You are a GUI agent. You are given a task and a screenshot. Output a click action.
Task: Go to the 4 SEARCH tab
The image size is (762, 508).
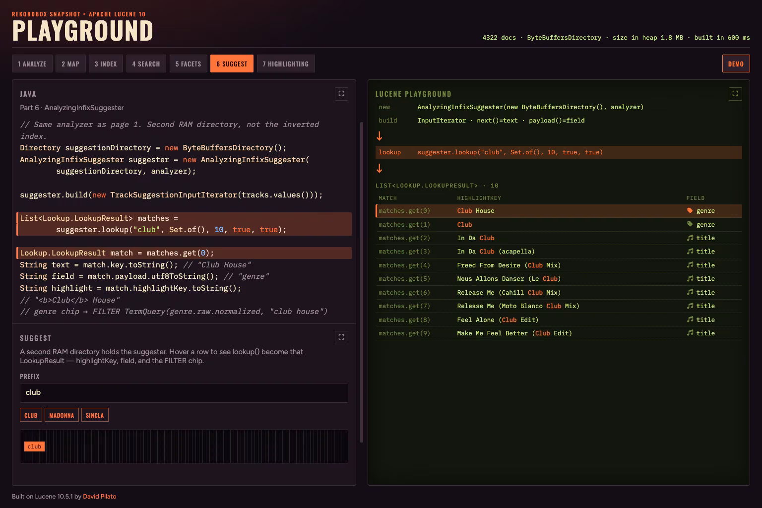[x=146, y=63]
